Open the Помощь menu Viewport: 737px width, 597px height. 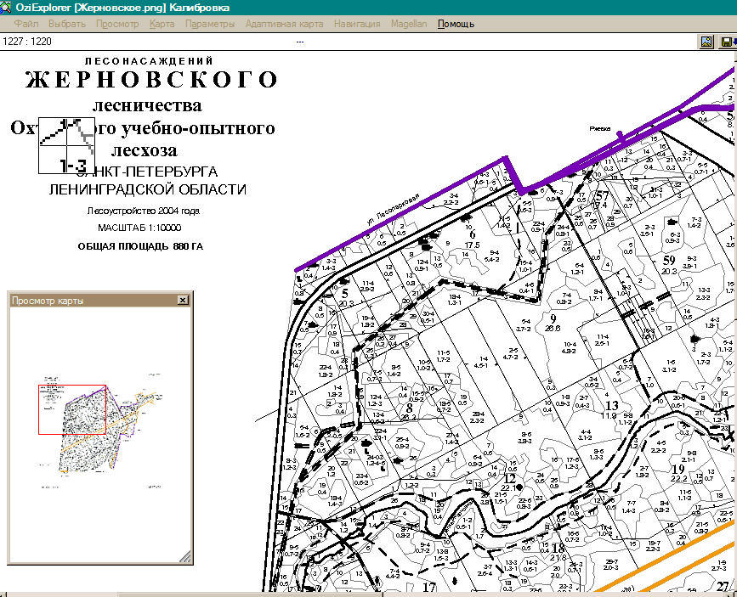point(456,24)
